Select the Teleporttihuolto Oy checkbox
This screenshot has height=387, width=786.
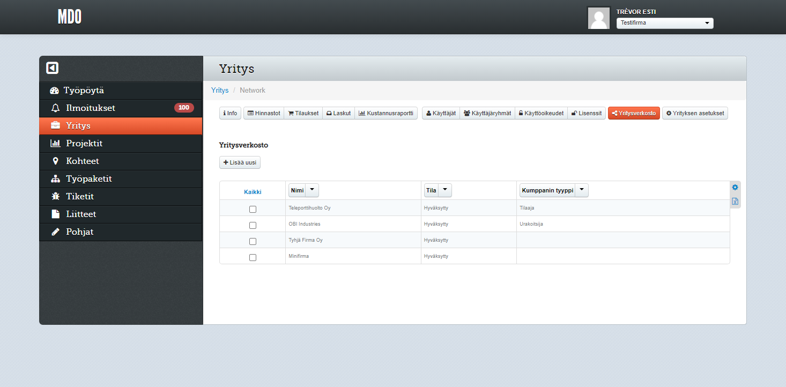pyautogui.click(x=253, y=209)
